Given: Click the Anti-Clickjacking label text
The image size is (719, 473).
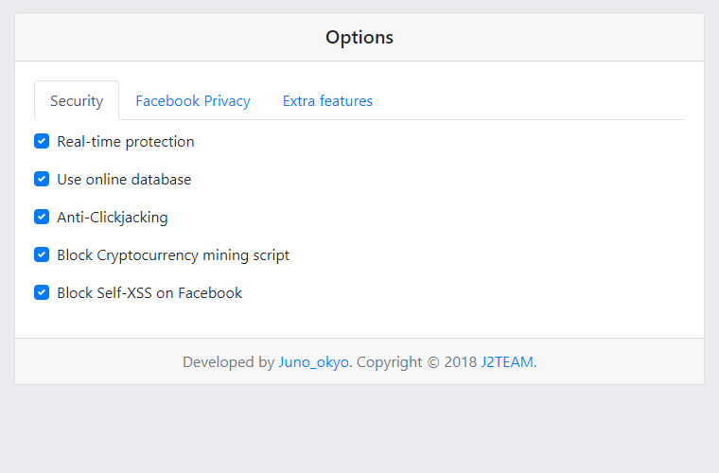Looking at the screenshot, I should (113, 218).
